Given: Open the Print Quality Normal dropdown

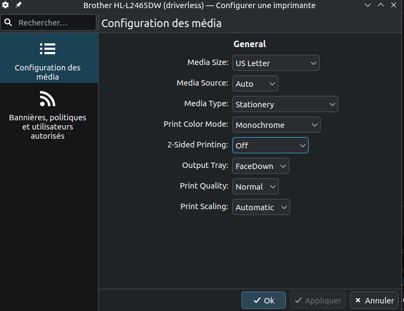Looking at the screenshot, I should (x=255, y=186).
